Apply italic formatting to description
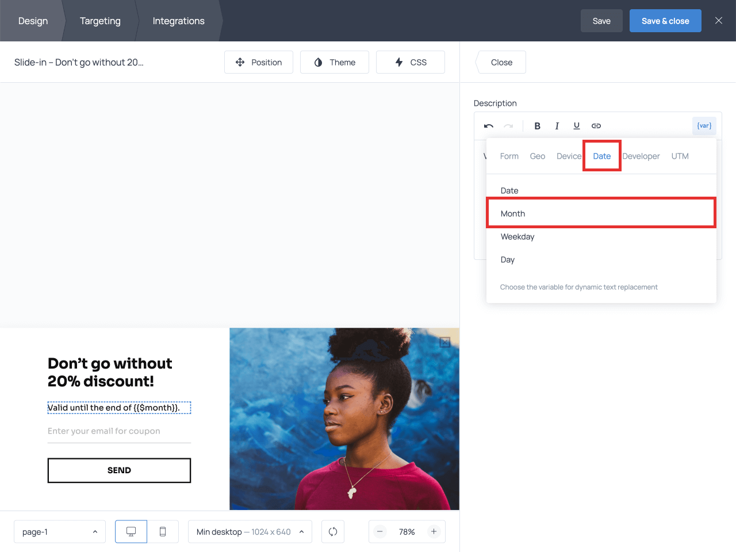736x552 pixels. (557, 126)
